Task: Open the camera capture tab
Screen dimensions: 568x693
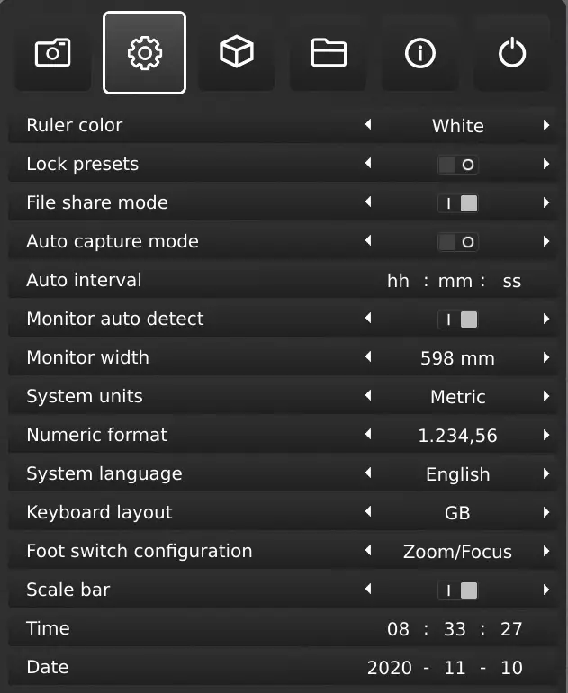Action: (52, 53)
